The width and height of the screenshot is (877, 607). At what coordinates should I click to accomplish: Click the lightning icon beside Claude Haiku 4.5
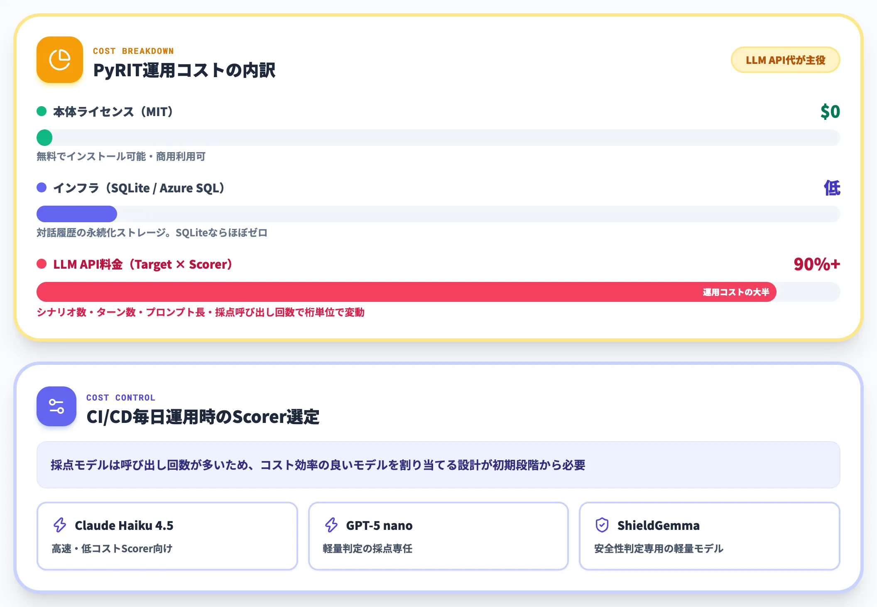pyautogui.click(x=60, y=525)
